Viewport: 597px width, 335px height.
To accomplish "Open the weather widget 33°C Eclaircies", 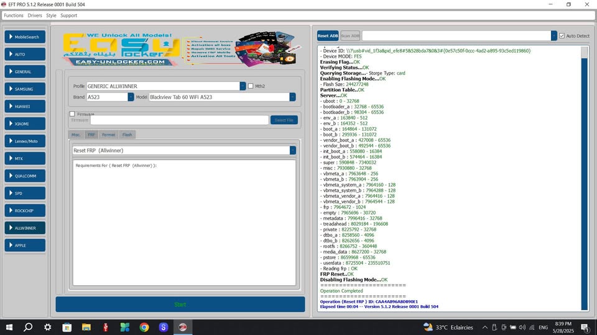I will [448, 327].
